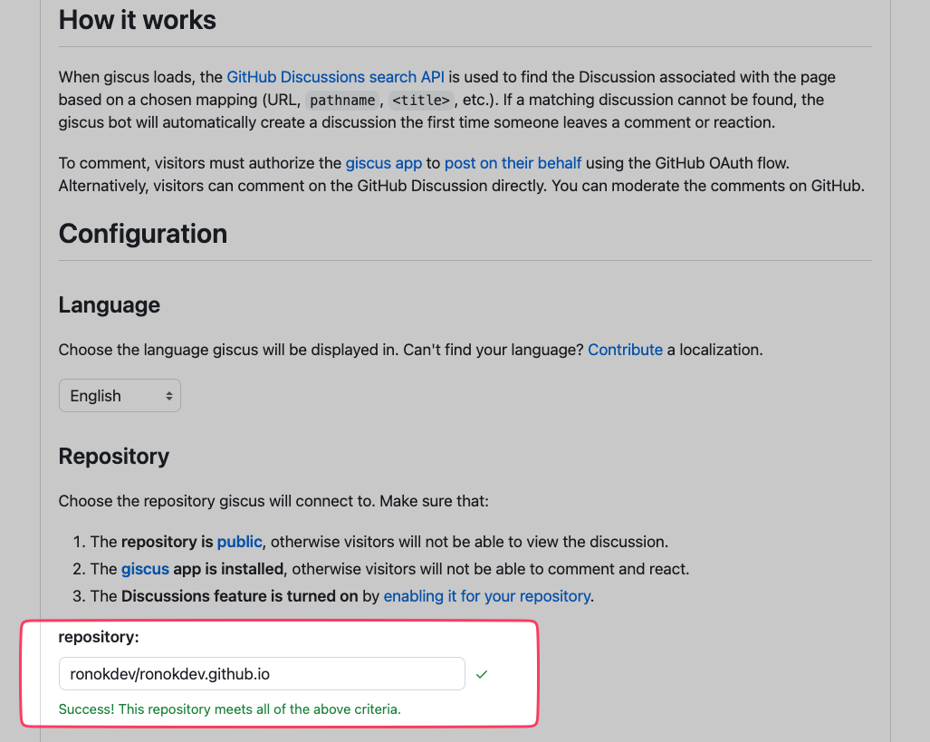The width and height of the screenshot is (930, 742).
Task: Click the "Configuration" heading
Action: (x=143, y=234)
